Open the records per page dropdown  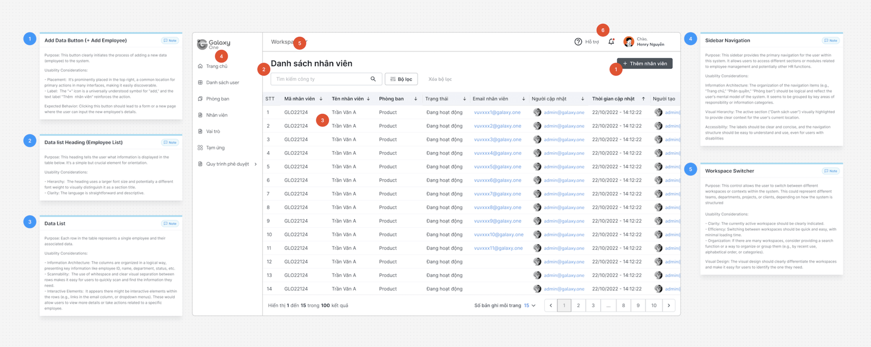530,305
